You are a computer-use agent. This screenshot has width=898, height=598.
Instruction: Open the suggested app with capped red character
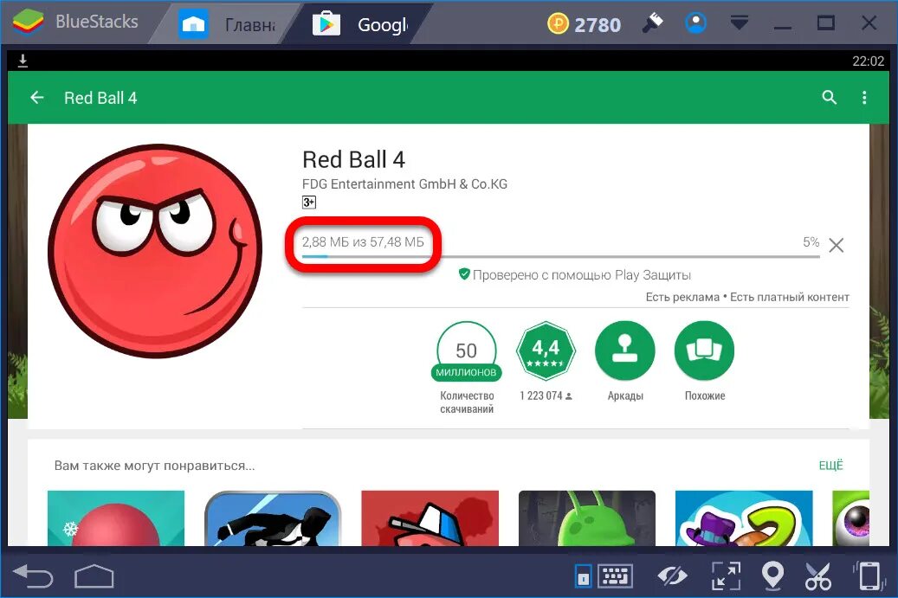(430, 518)
